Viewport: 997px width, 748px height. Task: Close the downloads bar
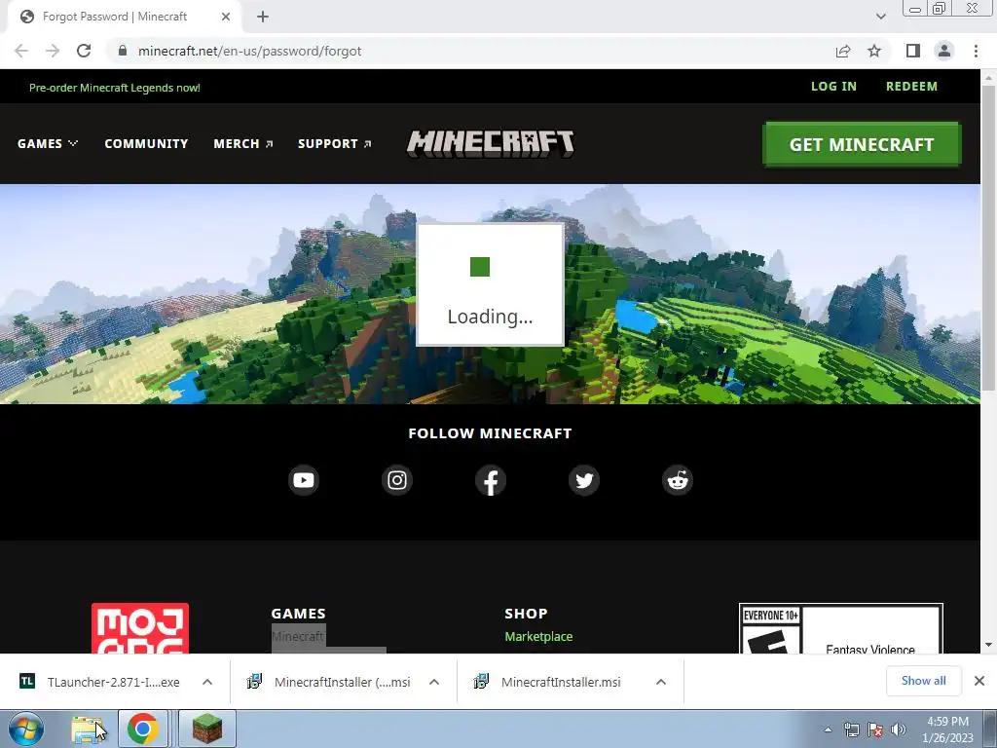click(979, 681)
